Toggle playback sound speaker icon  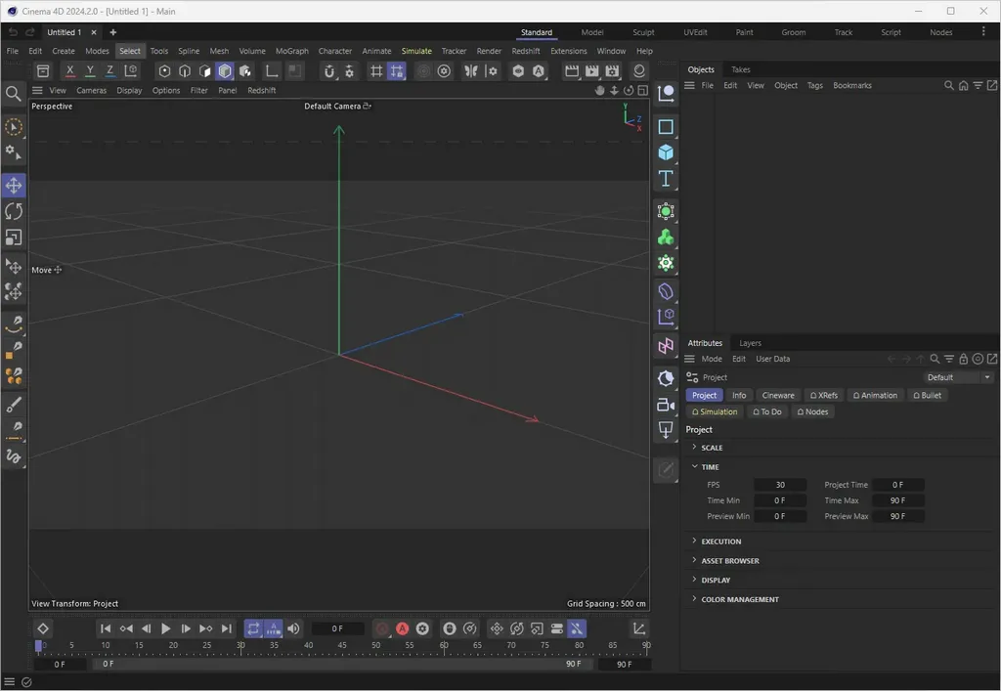click(293, 628)
